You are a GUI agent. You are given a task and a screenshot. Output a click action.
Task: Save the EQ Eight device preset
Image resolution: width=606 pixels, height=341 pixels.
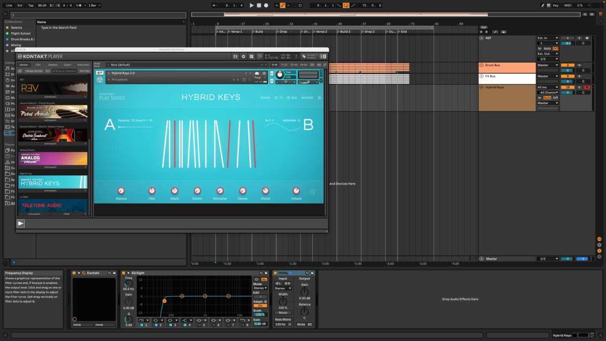pyautogui.click(x=266, y=273)
